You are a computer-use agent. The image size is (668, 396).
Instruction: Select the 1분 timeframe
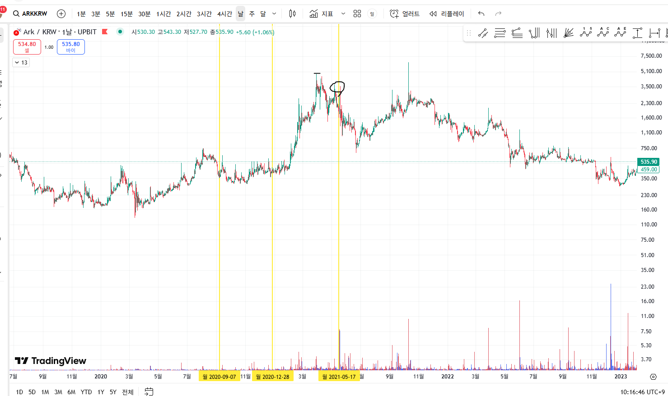[81, 14]
